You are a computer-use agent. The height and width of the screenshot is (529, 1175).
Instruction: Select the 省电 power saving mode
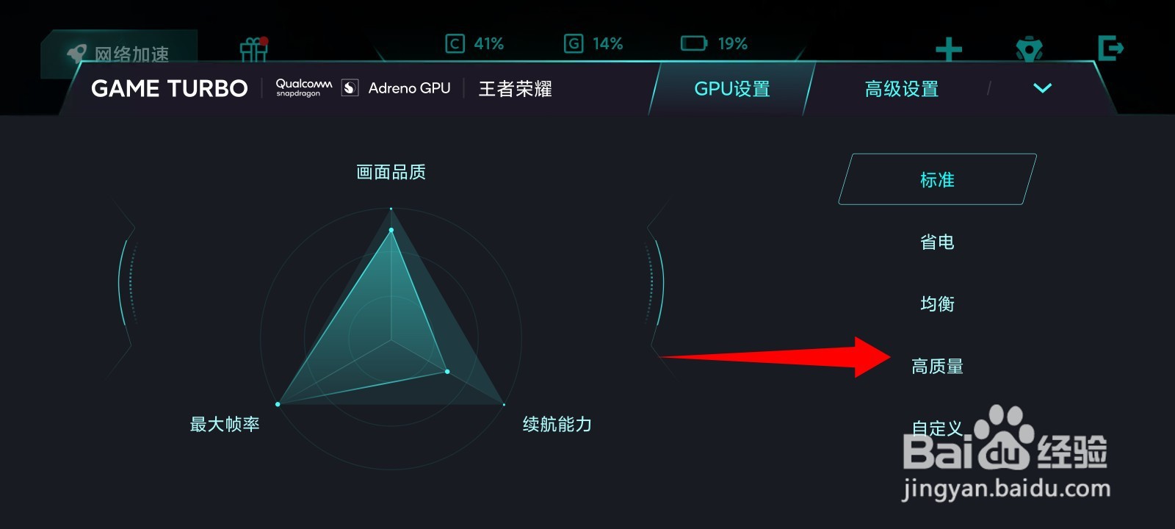click(x=937, y=242)
